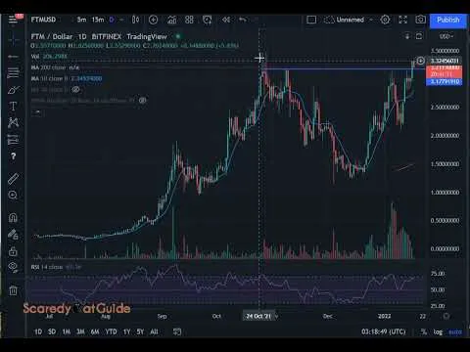Toggle hide all drawings eye icon
Screen dimensions: 470x352
(x=13, y=267)
